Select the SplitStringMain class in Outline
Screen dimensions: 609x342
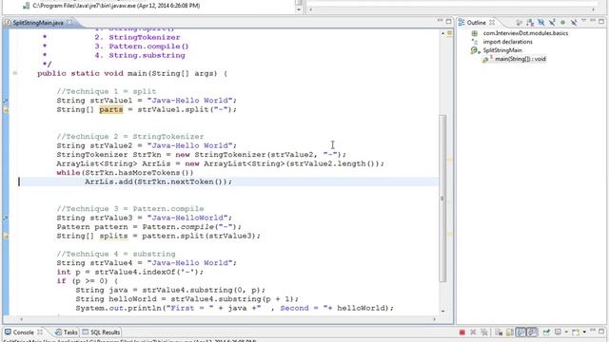(x=502, y=50)
